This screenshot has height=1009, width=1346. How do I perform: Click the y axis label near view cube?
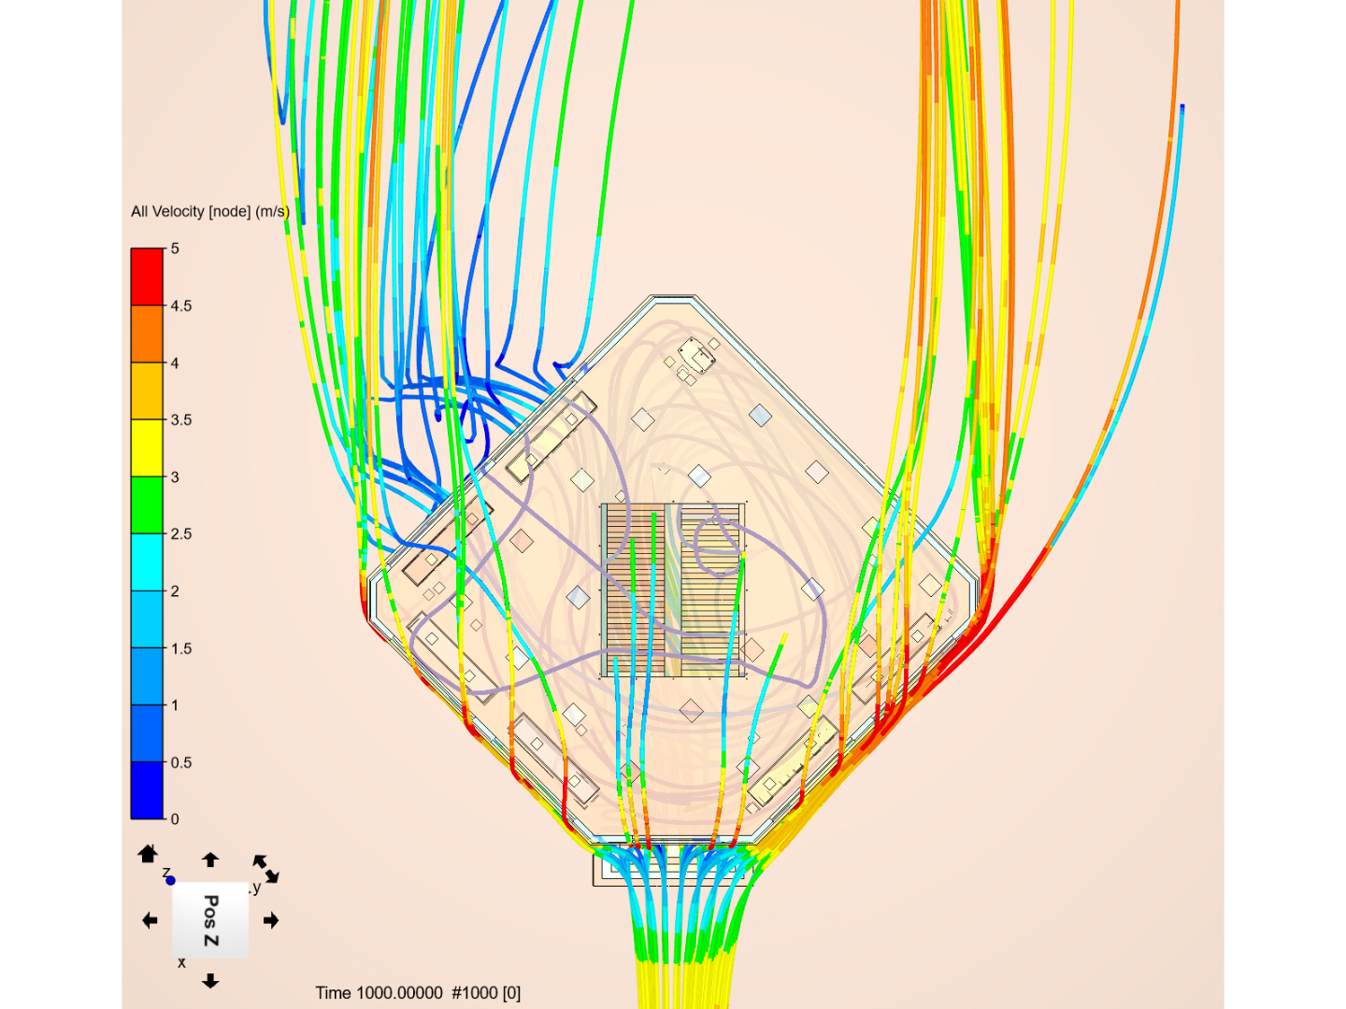(x=256, y=888)
